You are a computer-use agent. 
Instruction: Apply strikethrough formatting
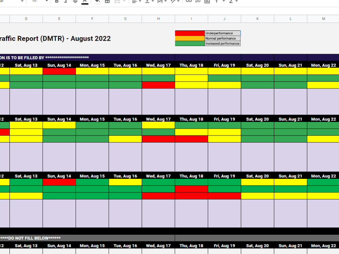[75, 1]
